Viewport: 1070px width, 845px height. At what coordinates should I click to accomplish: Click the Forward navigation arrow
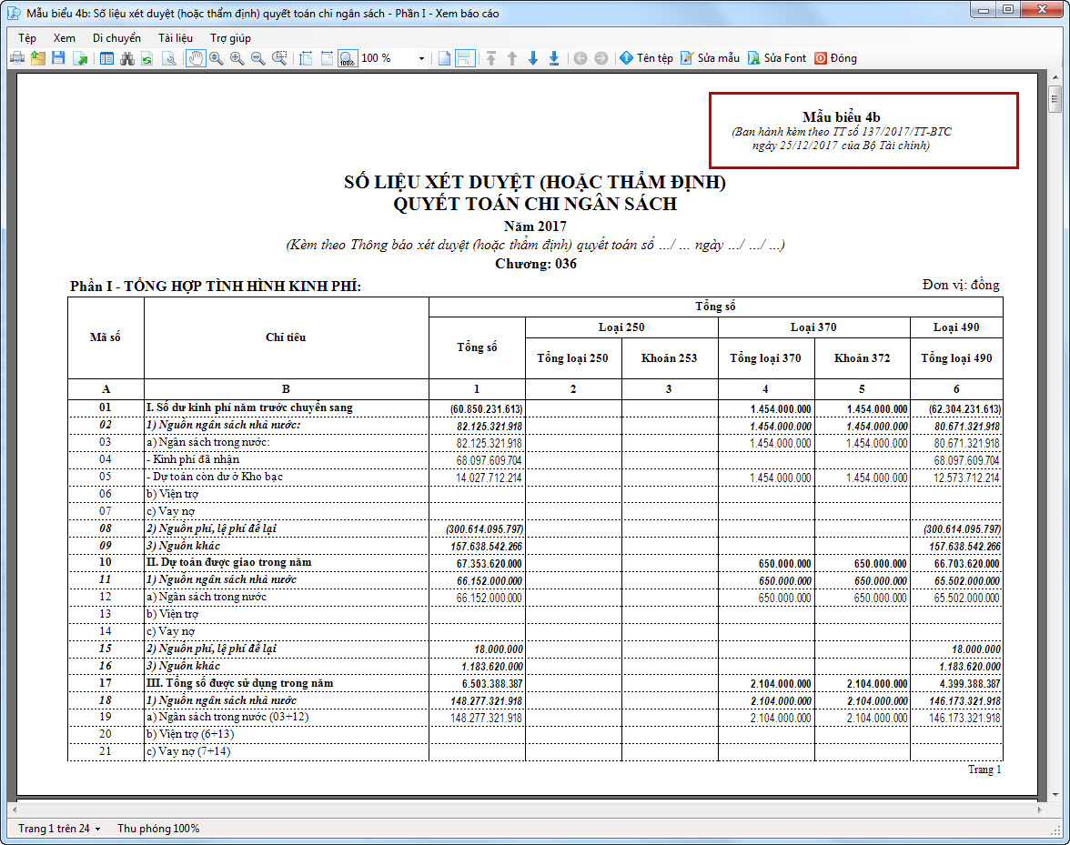click(601, 58)
